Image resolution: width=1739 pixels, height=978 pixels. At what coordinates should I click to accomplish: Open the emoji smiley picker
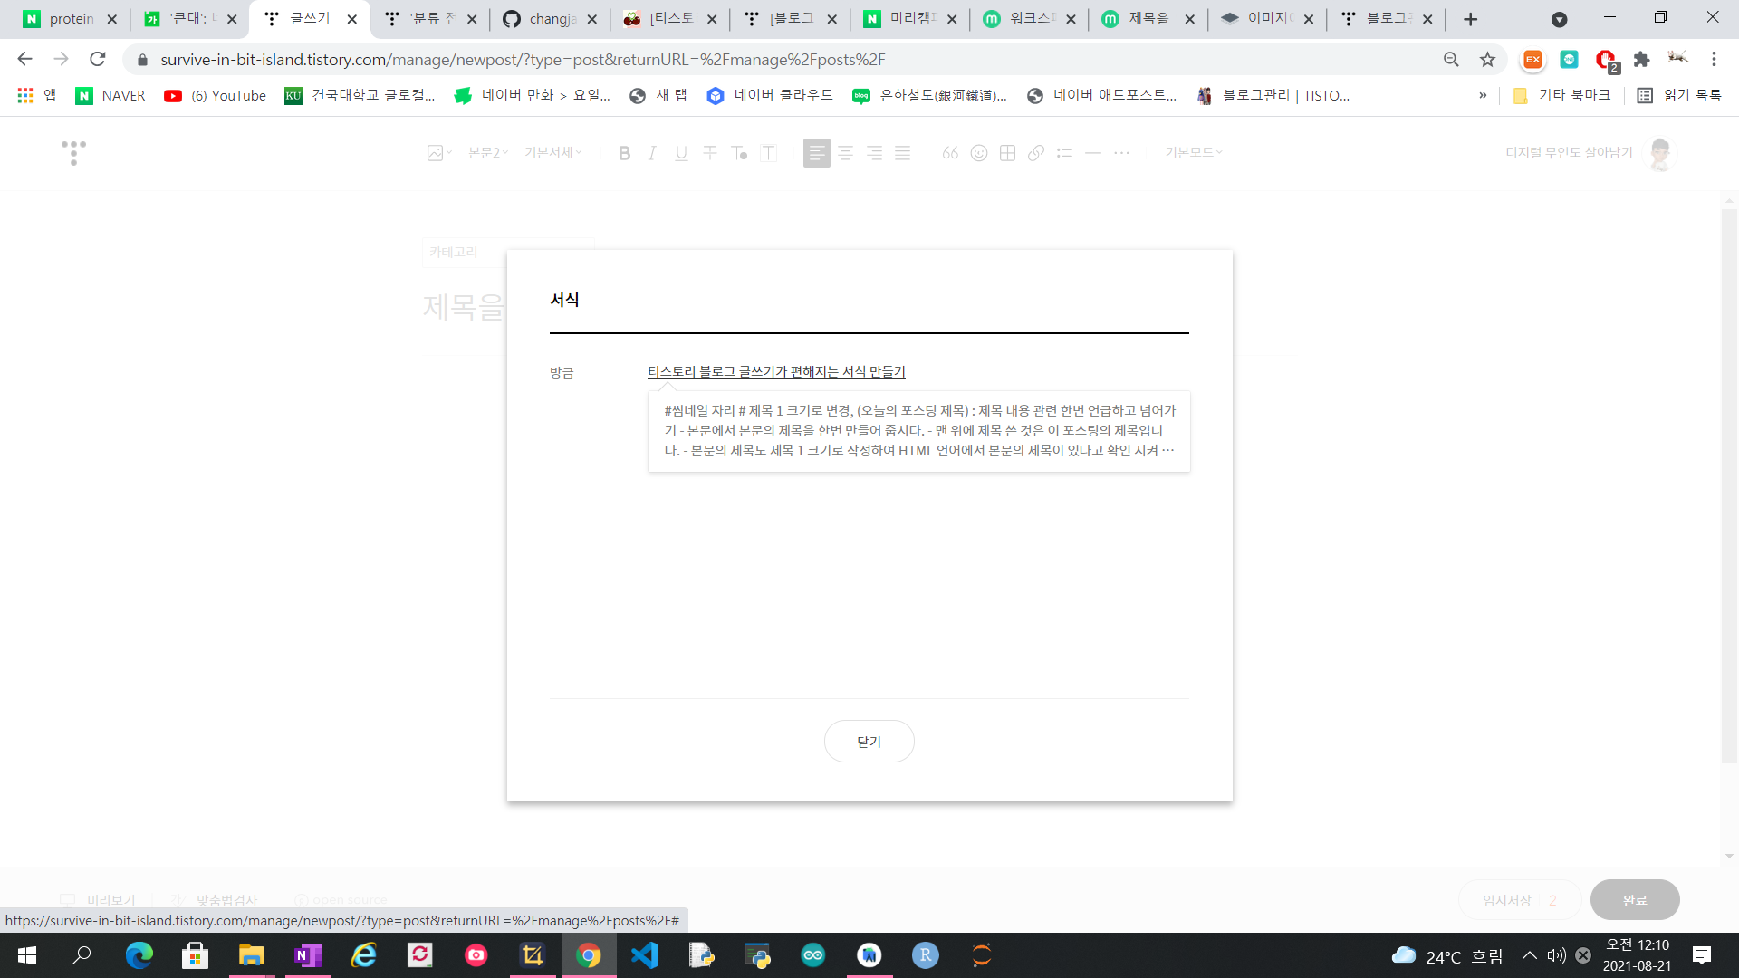click(979, 153)
